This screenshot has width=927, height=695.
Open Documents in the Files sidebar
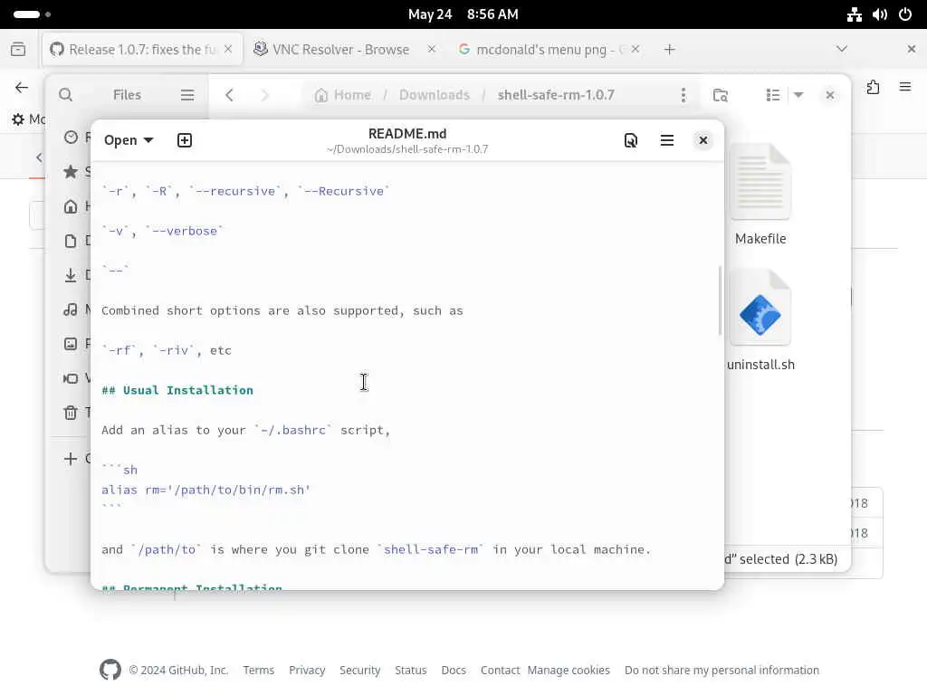[71, 241]
